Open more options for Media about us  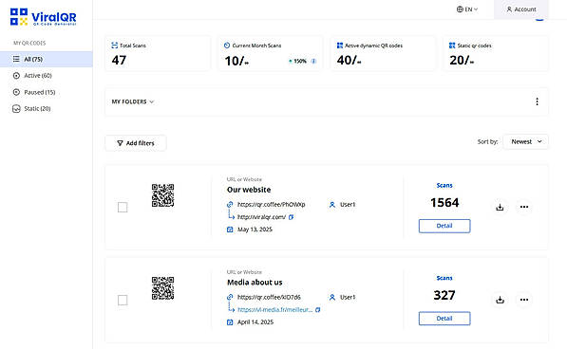click(x=524, y=300)
